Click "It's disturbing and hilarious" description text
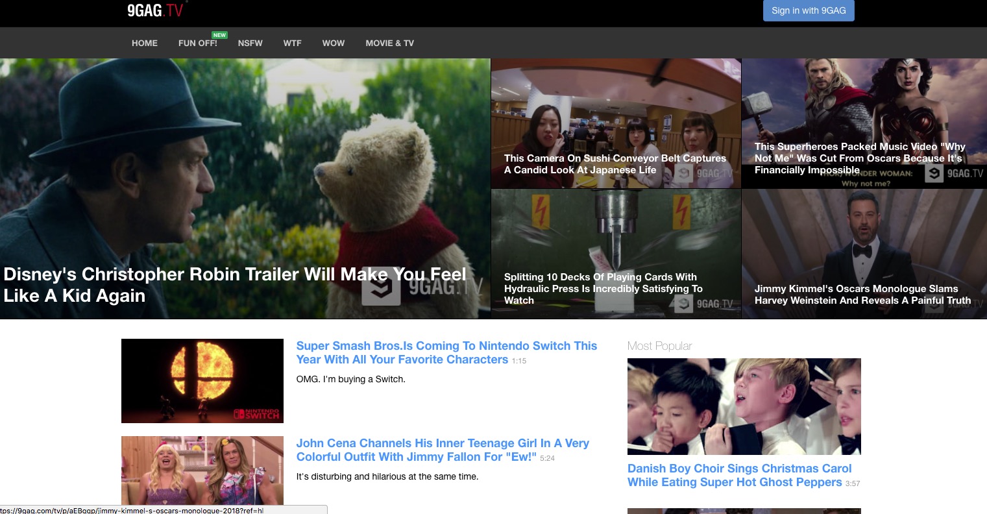 pos(387,476)
